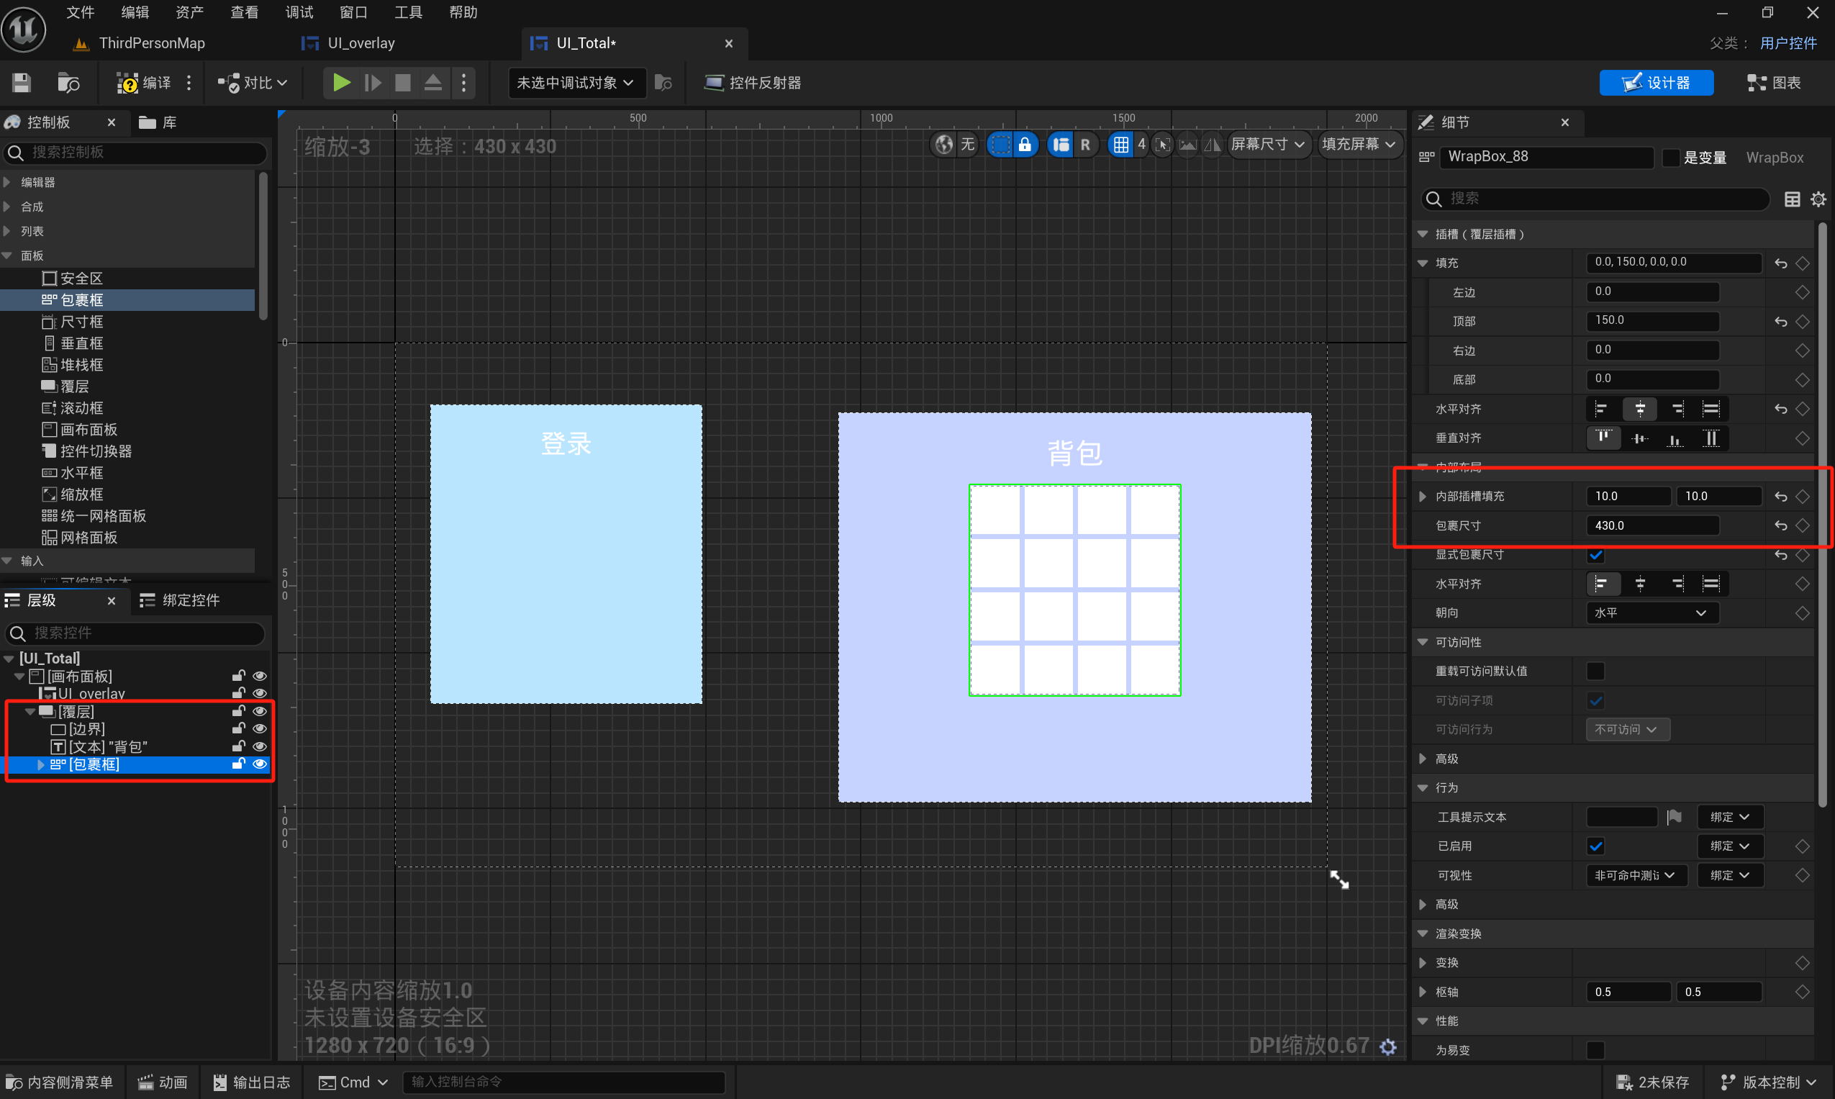Open the 调试 menu
The image size is (1835, 1099).
pyautogui.click(x=299, y=12)
